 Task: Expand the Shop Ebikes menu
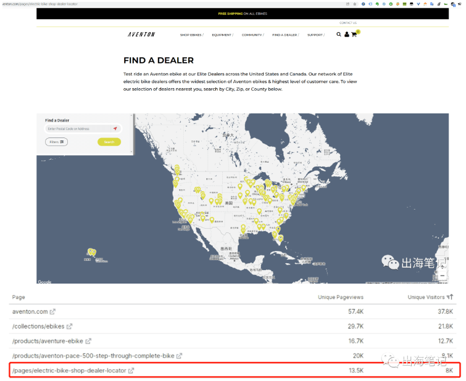(191, 35)
